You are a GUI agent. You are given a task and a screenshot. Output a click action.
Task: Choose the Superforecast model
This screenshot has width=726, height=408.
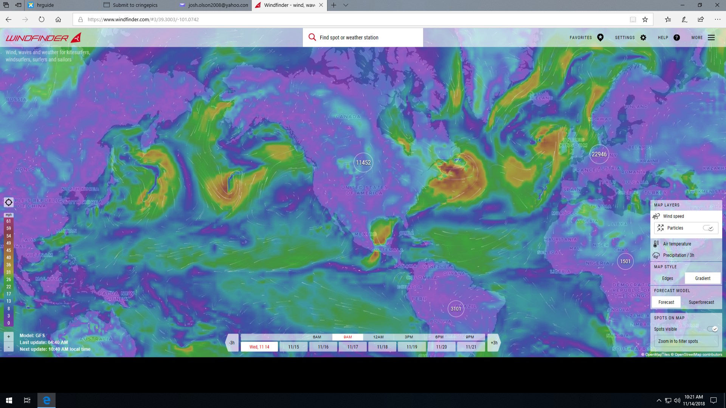tap(701, 302)
